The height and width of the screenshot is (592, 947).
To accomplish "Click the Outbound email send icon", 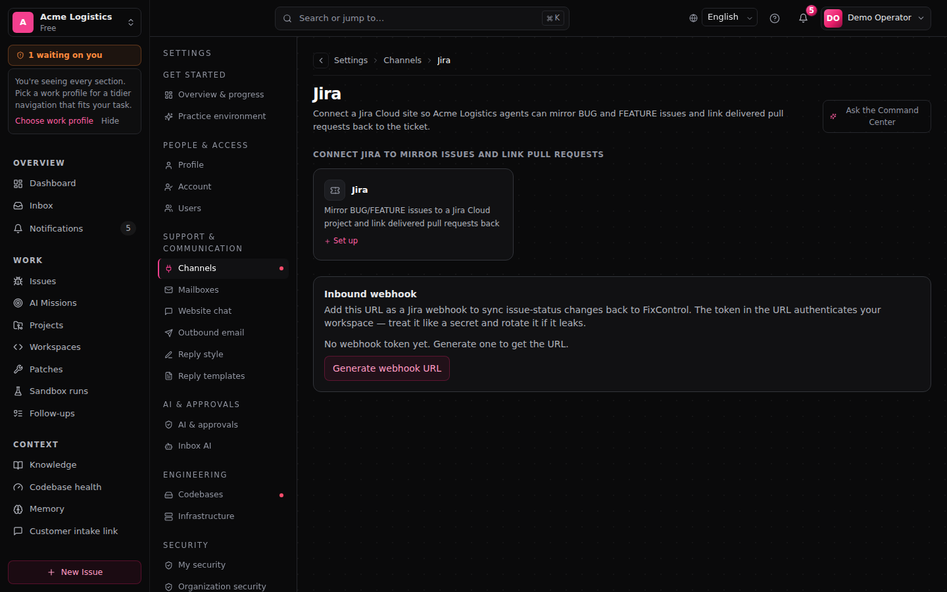I will tap(169, 333).
